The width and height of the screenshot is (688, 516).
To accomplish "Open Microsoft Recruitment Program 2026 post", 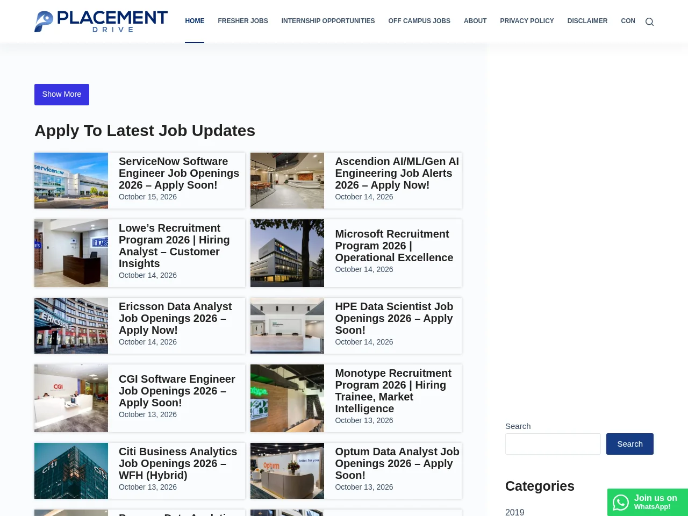I will click(394, 246).
